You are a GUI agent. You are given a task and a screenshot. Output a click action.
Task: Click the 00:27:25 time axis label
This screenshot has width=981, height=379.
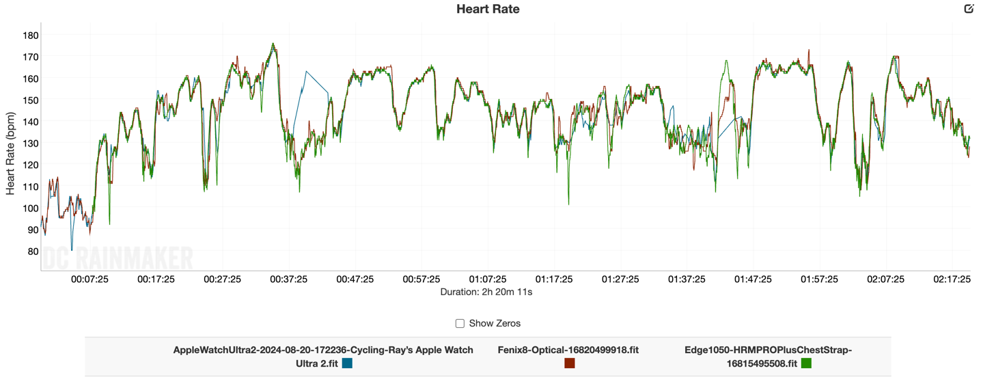point(222,279)
